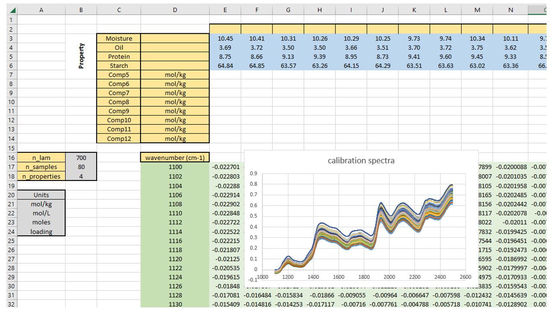Viewport: 553px width, 310px height.
Task: Select the wavenumber (cm-1) header cell
Action: coord(175,158)
